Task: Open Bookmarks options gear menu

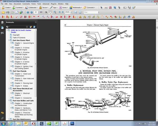Action: [x=8, y=27]
